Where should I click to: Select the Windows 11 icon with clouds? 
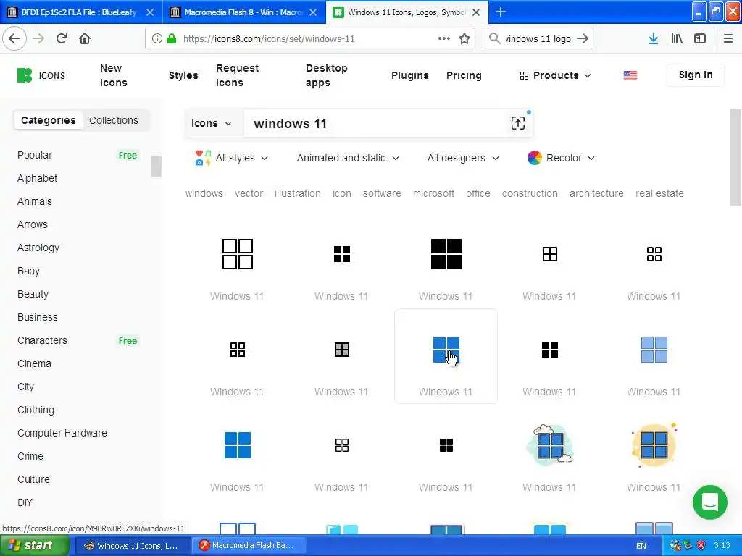pos(549,445)
